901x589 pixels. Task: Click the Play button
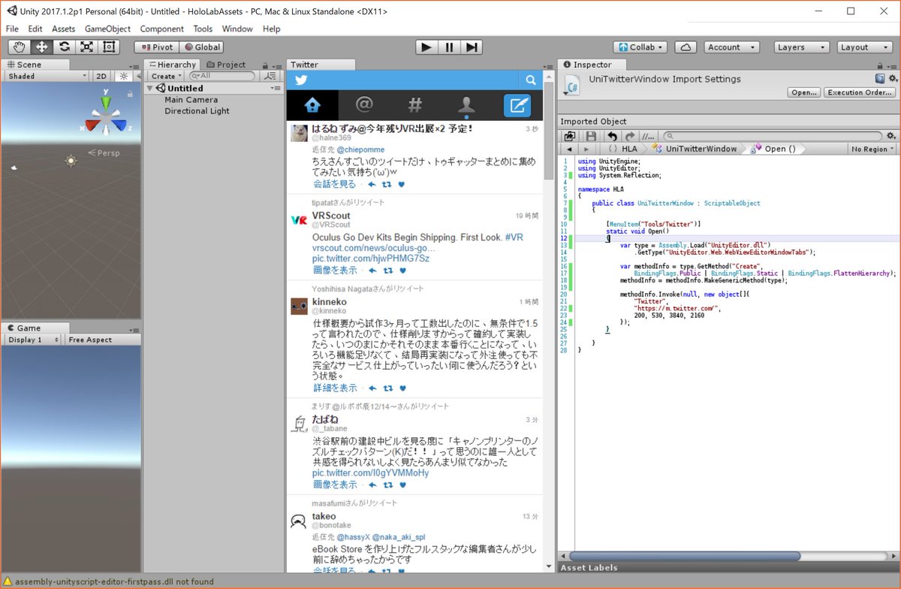click(x=426, y=47)
